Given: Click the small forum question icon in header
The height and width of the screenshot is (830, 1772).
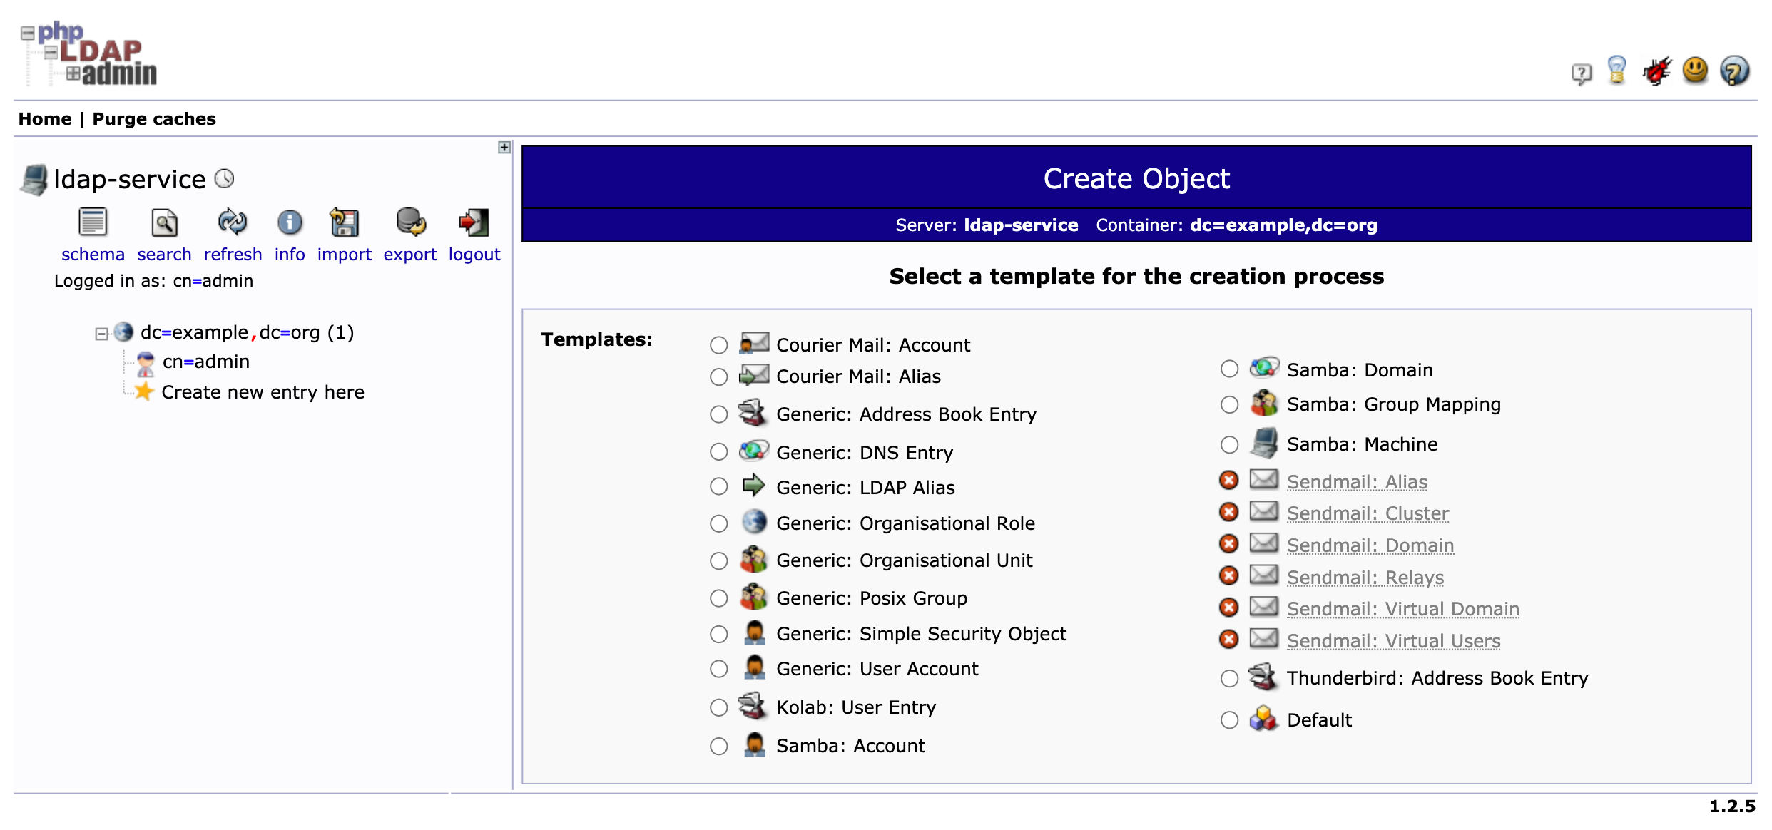Looking at the screenshot, I should tap(1582, 73).
